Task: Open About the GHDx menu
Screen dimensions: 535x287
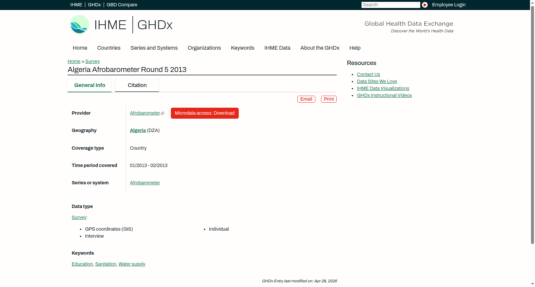Action: pos(320,48)
